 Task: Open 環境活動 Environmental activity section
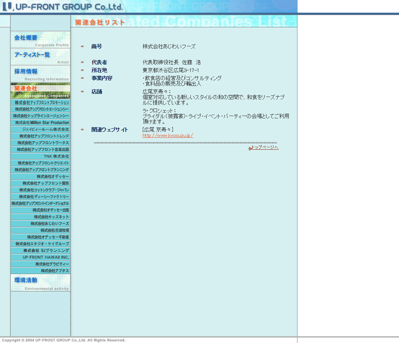[x=40, y=282]
